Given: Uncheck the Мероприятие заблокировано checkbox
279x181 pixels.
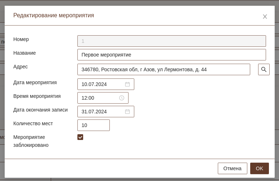Looking at the screenshot, I should tap(80, 137).
